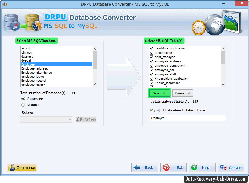Viewport: 249px width, 183px height.
Task: Close the Database Converter window
Action: click(242, 3)
